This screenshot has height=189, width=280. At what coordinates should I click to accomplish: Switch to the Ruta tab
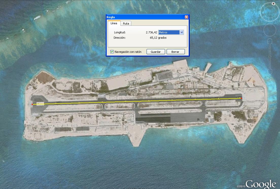click(x=126, y=23)
